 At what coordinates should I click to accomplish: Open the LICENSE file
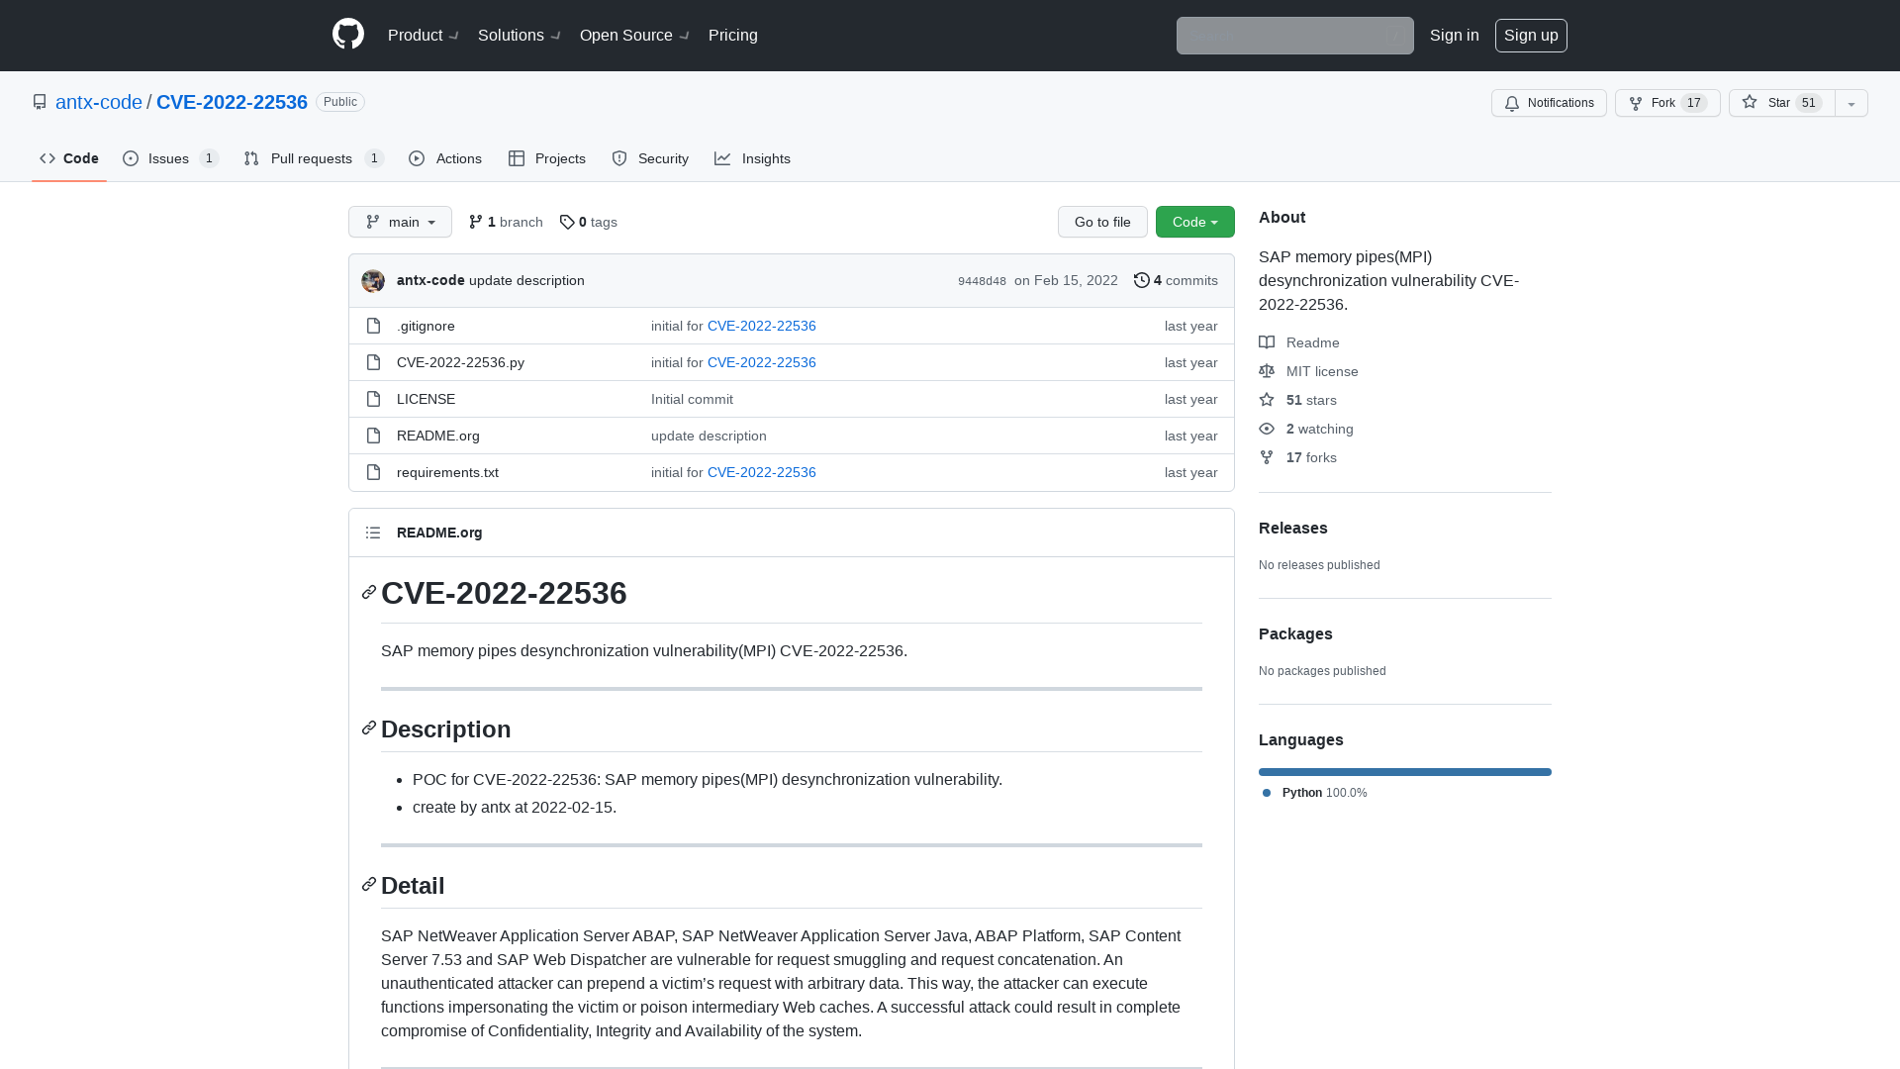(426, 399)
